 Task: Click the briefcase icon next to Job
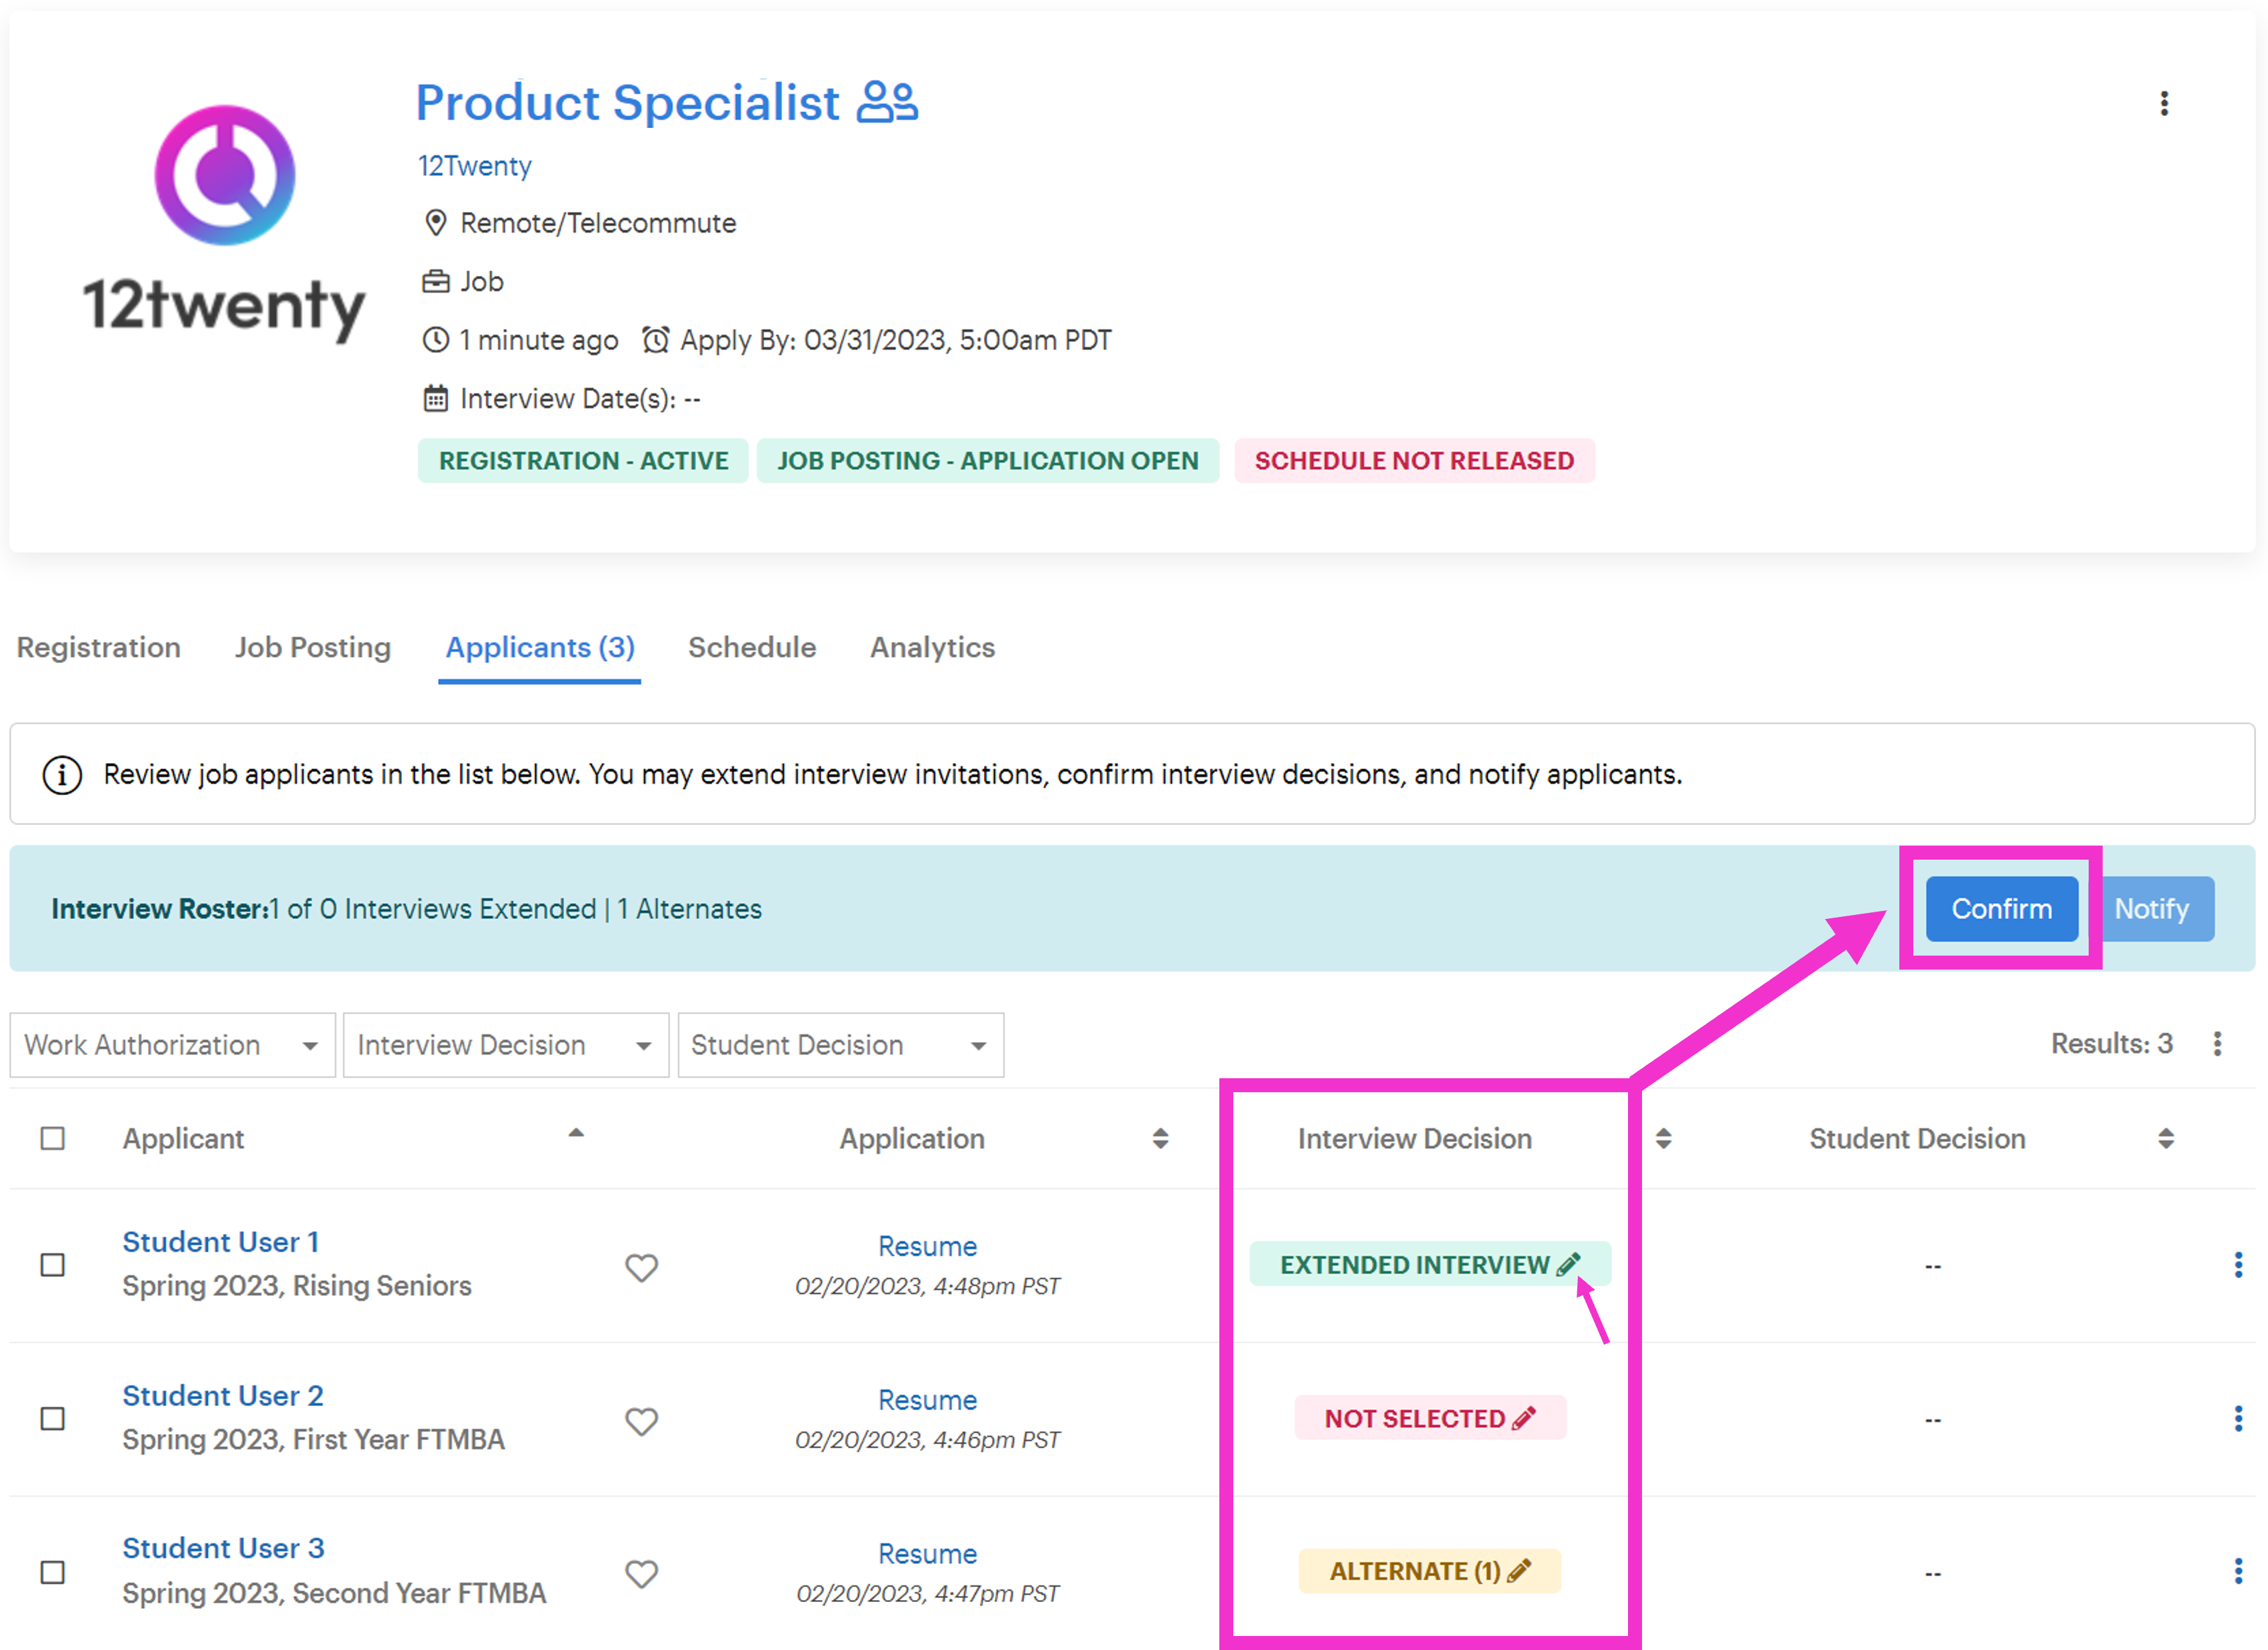[x=435, y=282]
